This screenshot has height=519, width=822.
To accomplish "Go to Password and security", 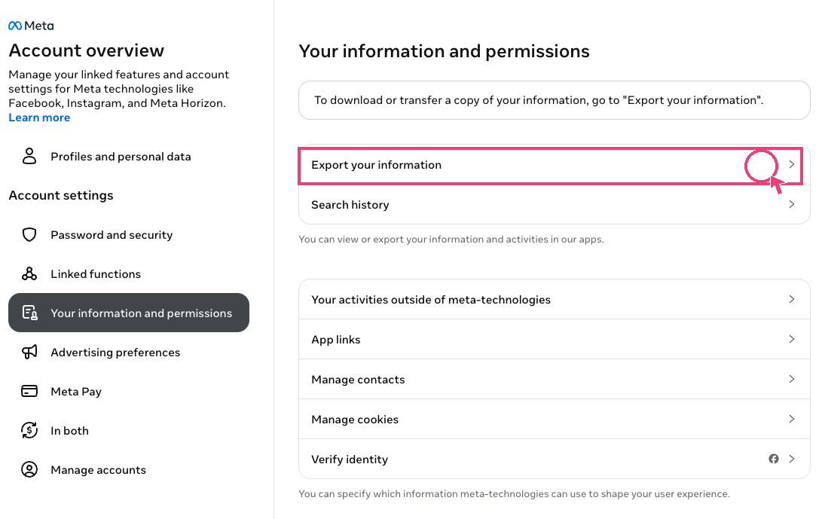I will coord(128,234).
